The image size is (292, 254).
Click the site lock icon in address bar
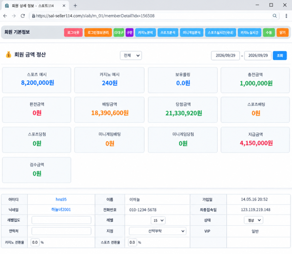[34, 16]
